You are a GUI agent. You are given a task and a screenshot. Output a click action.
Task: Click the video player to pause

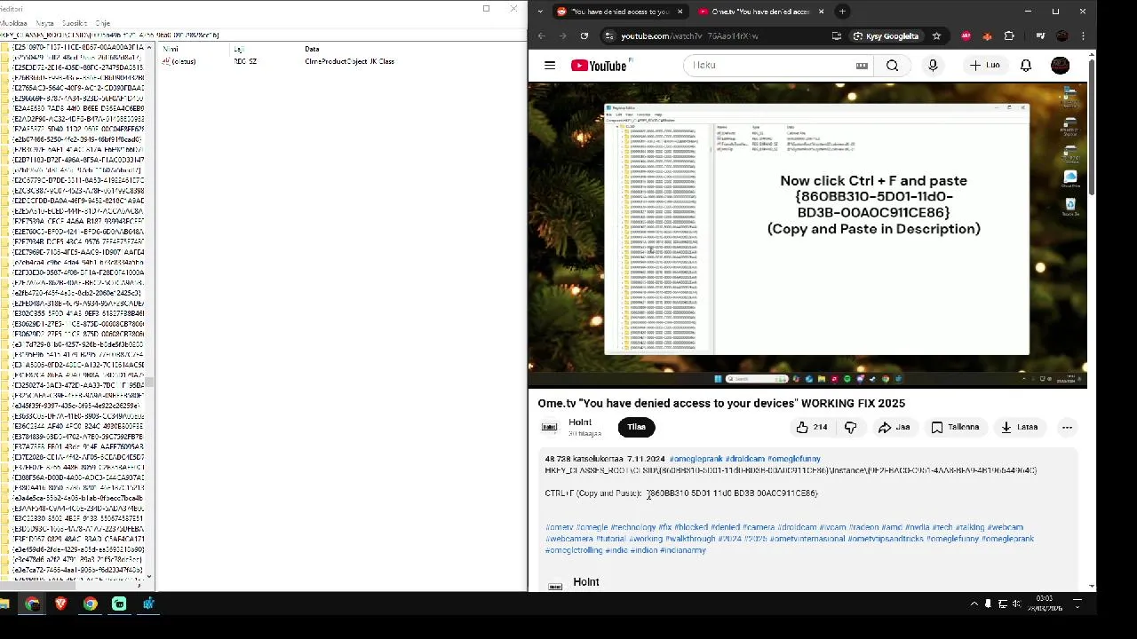(x=807, y=234)
